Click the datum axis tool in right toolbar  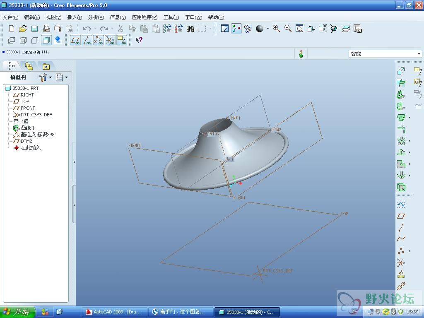coord(401,227)
